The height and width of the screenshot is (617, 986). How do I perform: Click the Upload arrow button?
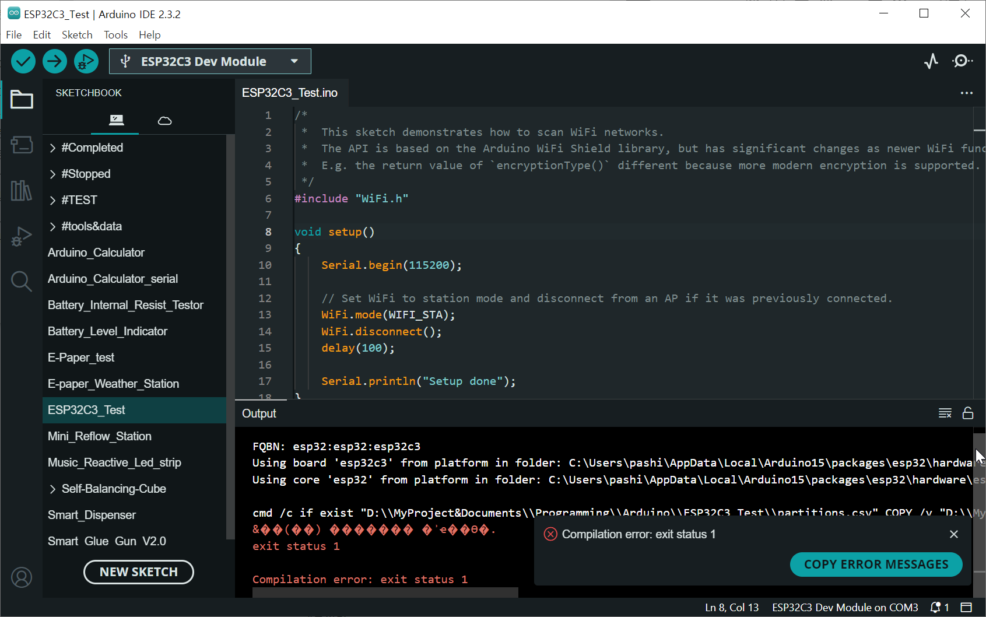(x=55, y=61)
